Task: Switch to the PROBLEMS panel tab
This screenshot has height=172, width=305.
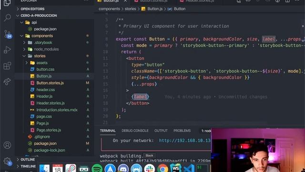Action: (x=182, y=130)
